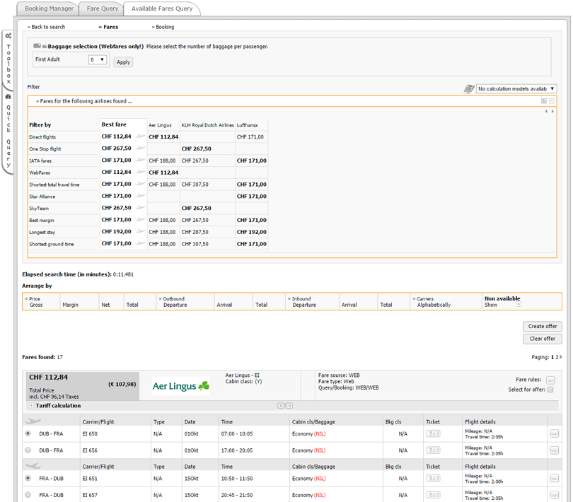This screenshot has height=502, width=573.
Task: Click the left arrow above the airline columns
Action: click(x=546, y=112)
